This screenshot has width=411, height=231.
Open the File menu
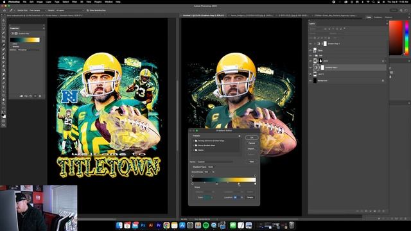24,2
